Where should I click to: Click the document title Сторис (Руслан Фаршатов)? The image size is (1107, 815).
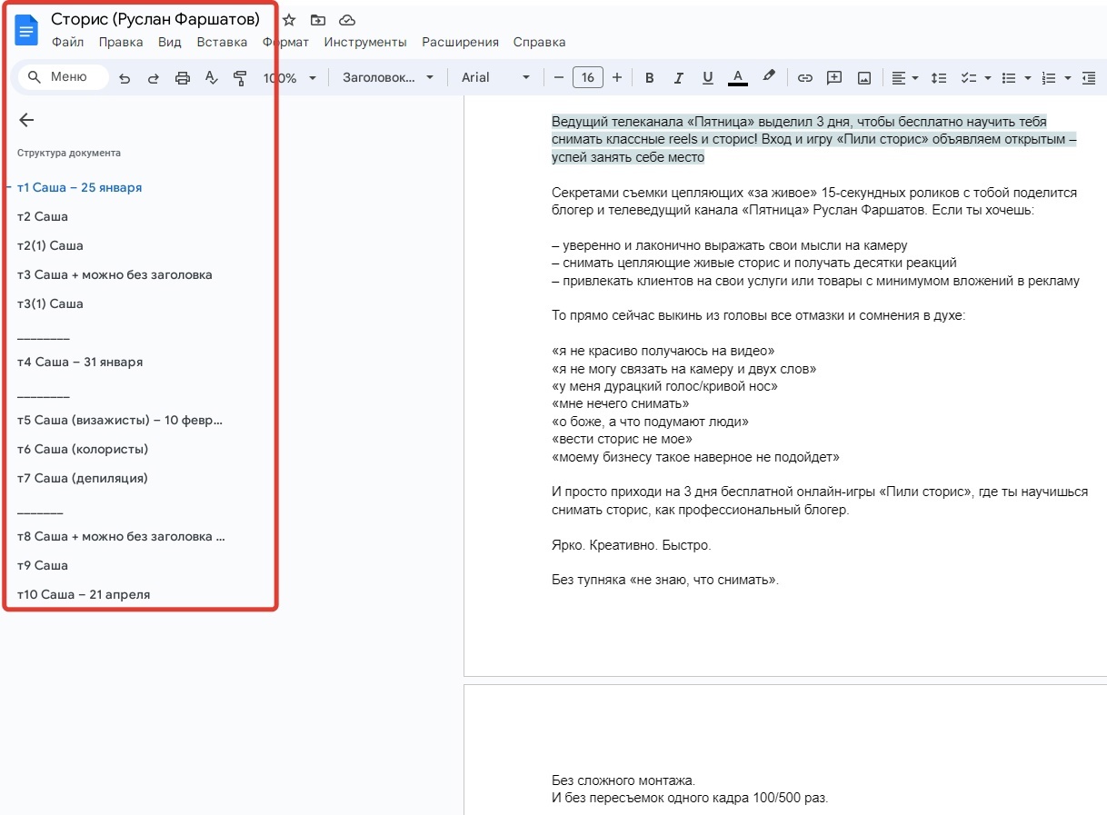point(155,19)
